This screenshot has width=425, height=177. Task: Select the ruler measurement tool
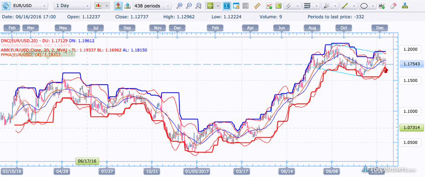tap(257, 6)
